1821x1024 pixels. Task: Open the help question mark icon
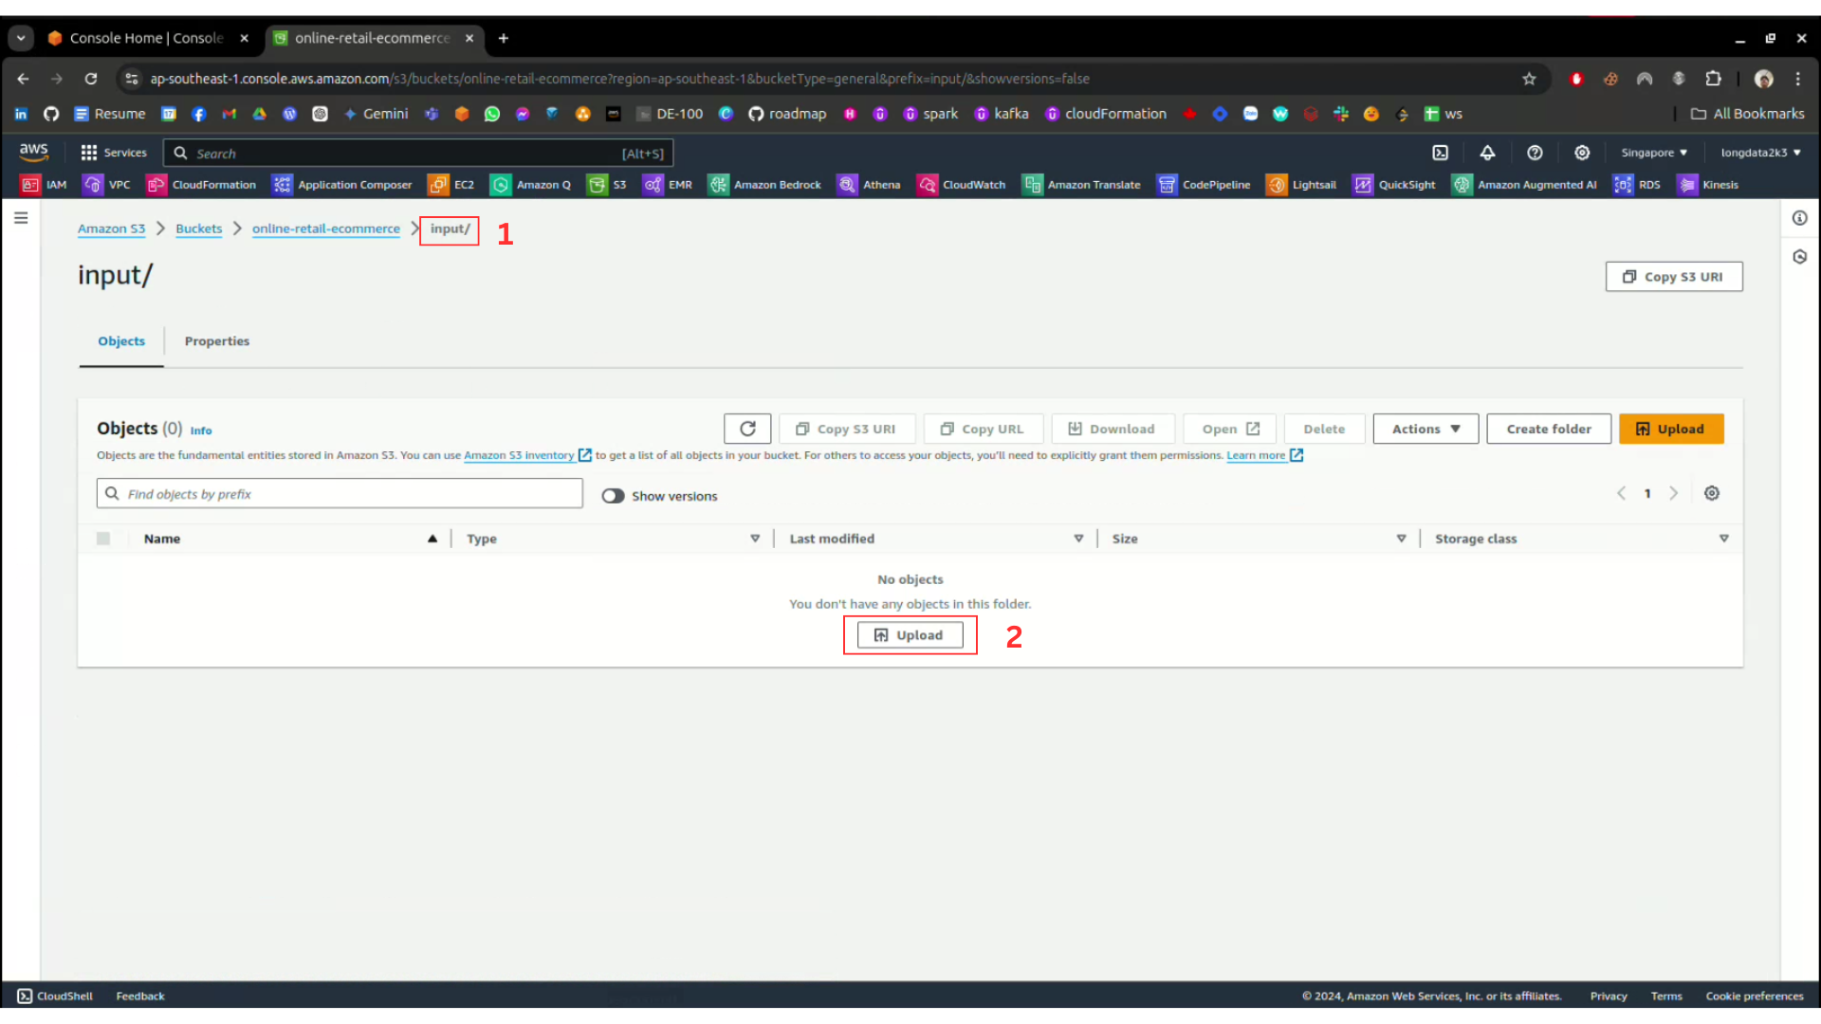pos(1535,153)
